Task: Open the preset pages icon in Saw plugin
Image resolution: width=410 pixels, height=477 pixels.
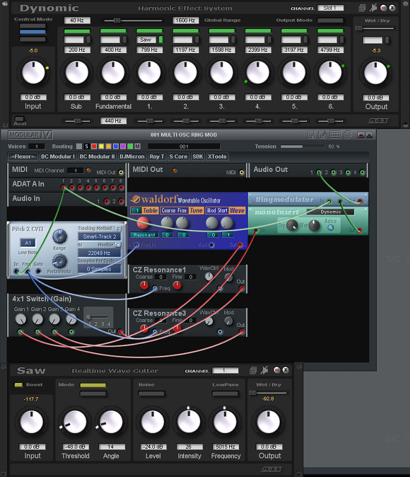Action: [254, 370]
